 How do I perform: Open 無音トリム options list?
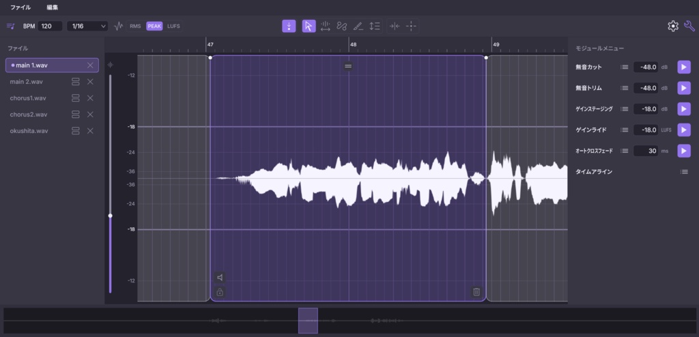click(x=625, y=88)
